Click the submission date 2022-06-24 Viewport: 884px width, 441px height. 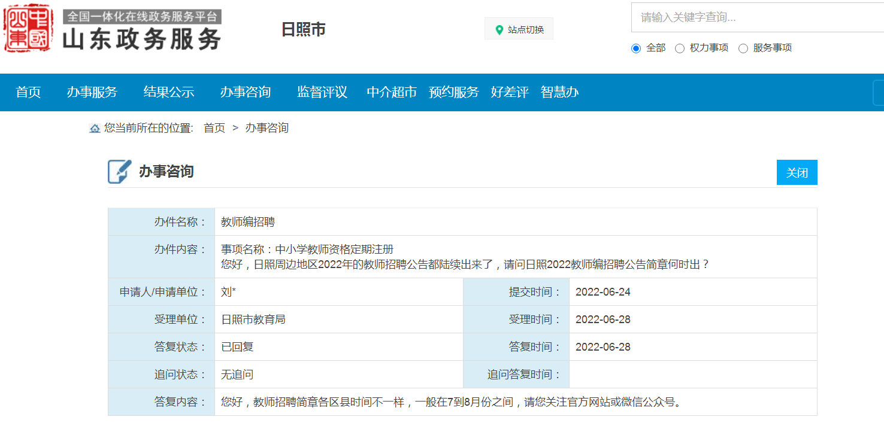tap(603, 292)
